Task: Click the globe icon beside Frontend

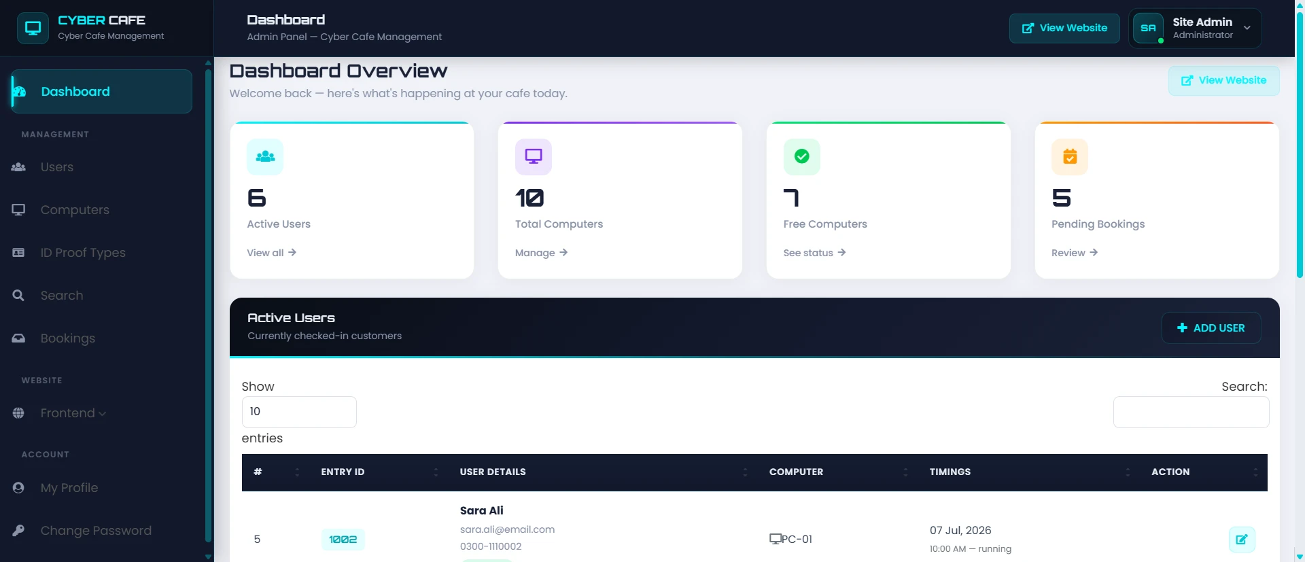Action: pos(18,413)
